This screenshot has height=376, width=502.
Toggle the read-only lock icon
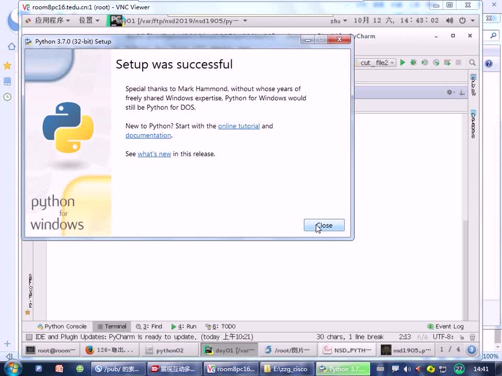click(x=461, y=337)
